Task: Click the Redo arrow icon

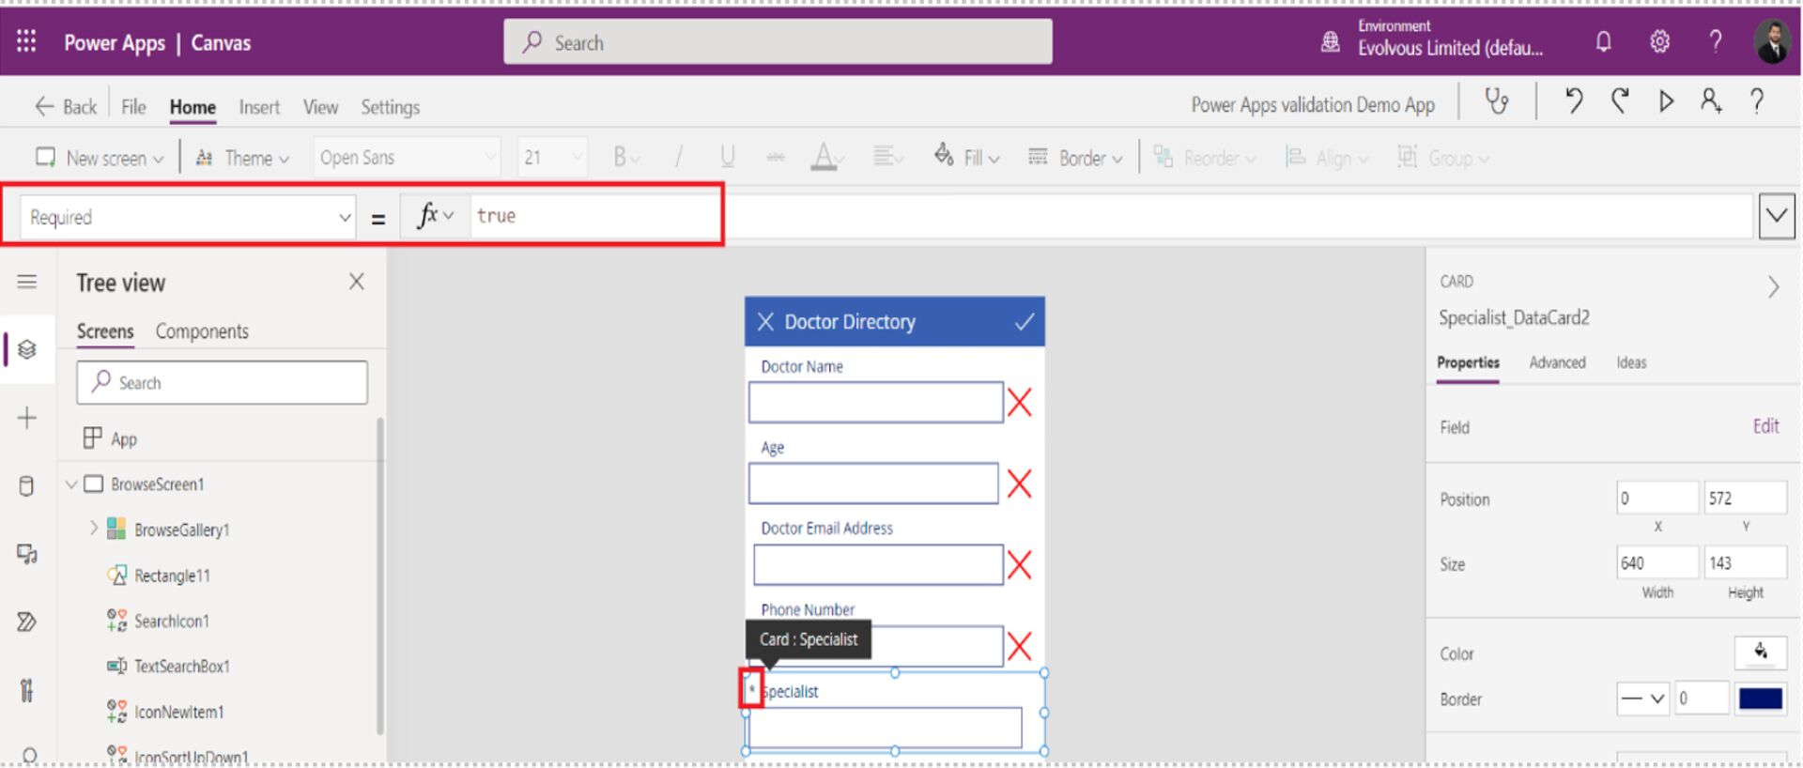Action: (x=1620, y=101)
